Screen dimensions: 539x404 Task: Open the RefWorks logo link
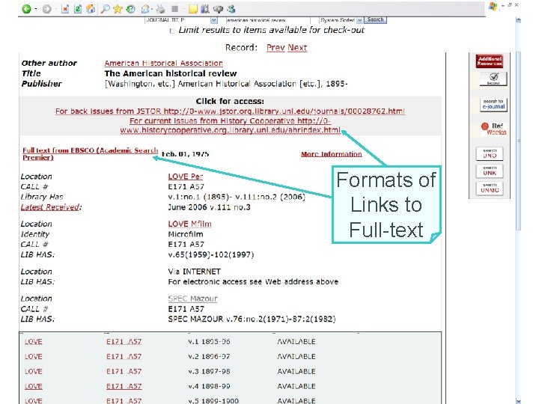click(x=493, y=129)
